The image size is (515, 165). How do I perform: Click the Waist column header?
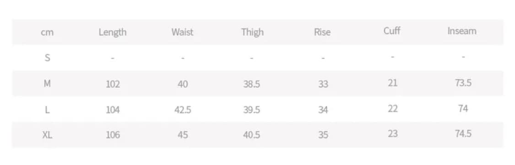pyautogui.click(x=182, y=32)
